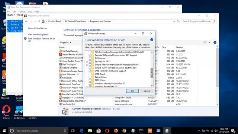Click the Mozilla Firefox program icon in list
The height and width of the screenshot is (134, 238).
[x=60, y=94]
